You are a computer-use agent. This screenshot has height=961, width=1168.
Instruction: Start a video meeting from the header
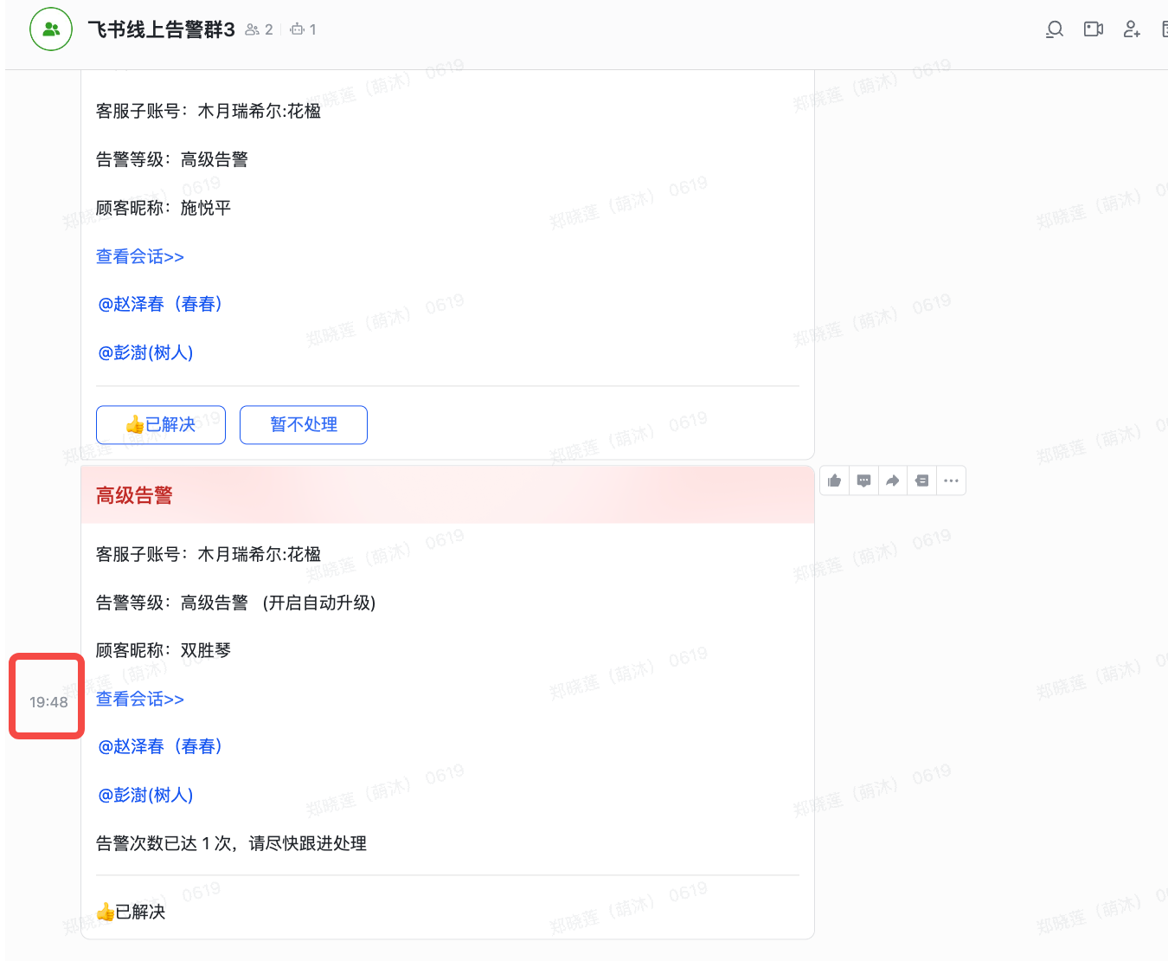coord(1094,29)
